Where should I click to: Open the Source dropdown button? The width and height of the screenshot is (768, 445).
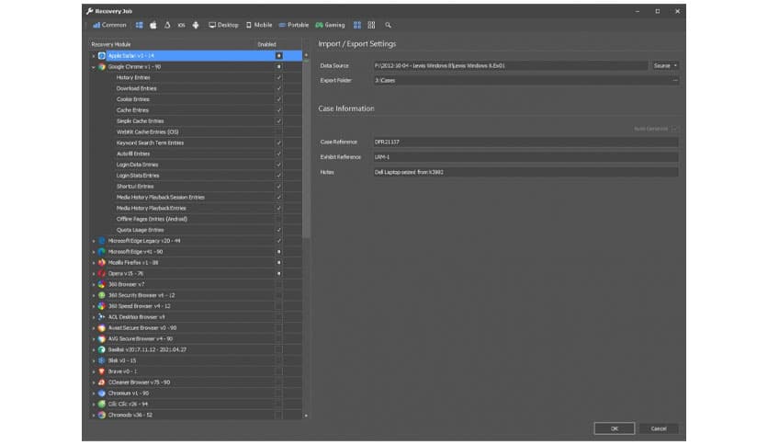(x=665, y=65)
